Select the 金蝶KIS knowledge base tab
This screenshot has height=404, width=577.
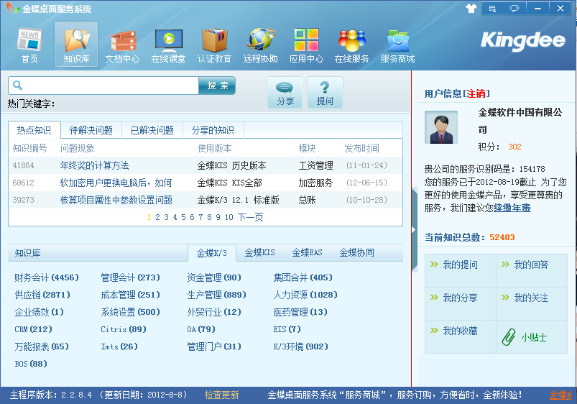pyautogui.click(x=259, y=253)
